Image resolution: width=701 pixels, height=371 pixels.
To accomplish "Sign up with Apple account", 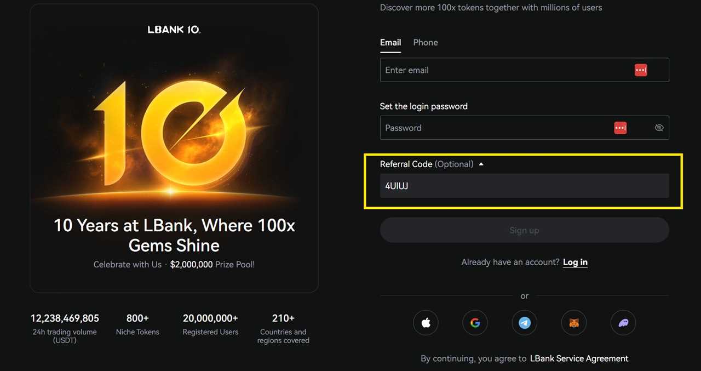I will pyautogui.click(x=426, y=323).
